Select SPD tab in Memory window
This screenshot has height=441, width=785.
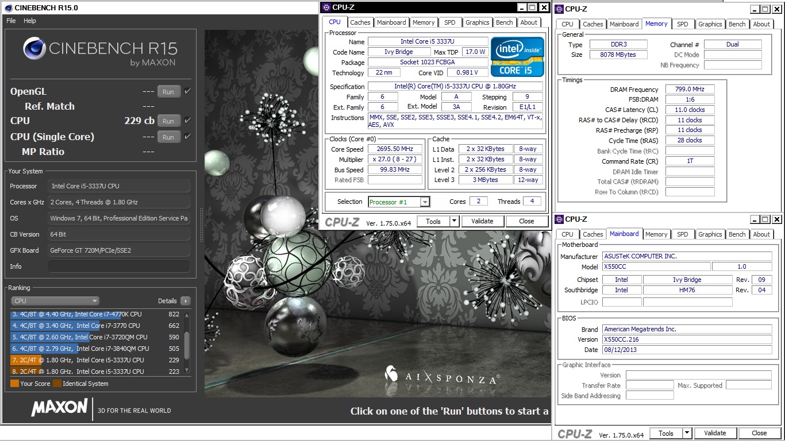click(x=682, y=24)
